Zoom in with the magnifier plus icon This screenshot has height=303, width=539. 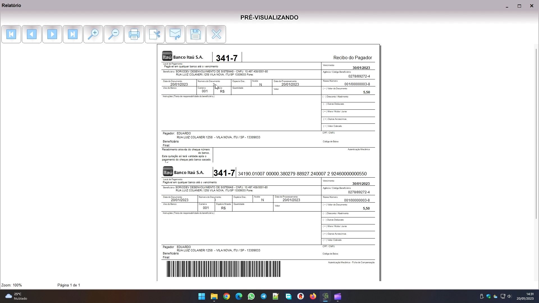coord(93,34)
